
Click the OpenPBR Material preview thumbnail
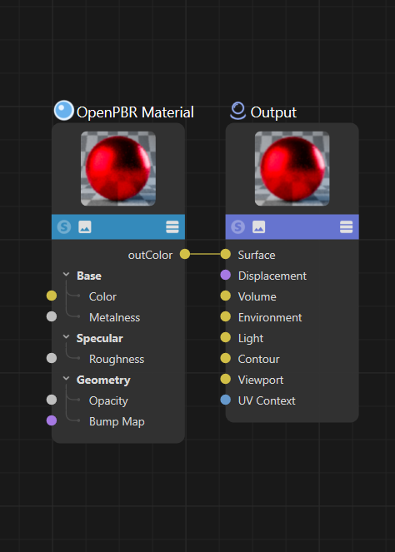tap(118, 169)
